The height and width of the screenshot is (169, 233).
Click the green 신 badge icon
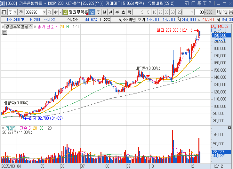(65, 12)
